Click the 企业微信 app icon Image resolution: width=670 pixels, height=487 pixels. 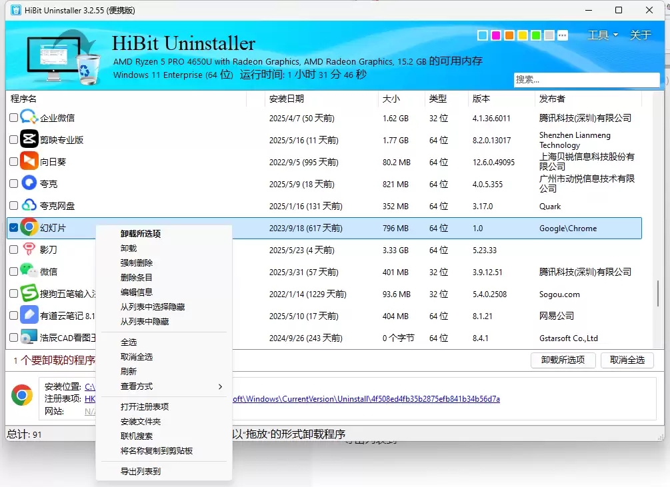(29, 117)
